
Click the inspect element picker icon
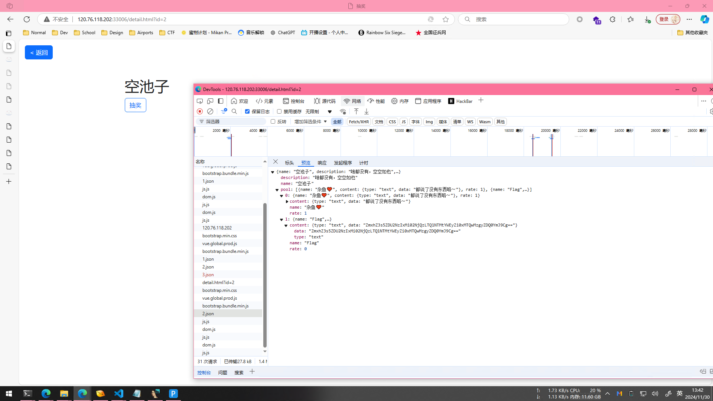200,101
